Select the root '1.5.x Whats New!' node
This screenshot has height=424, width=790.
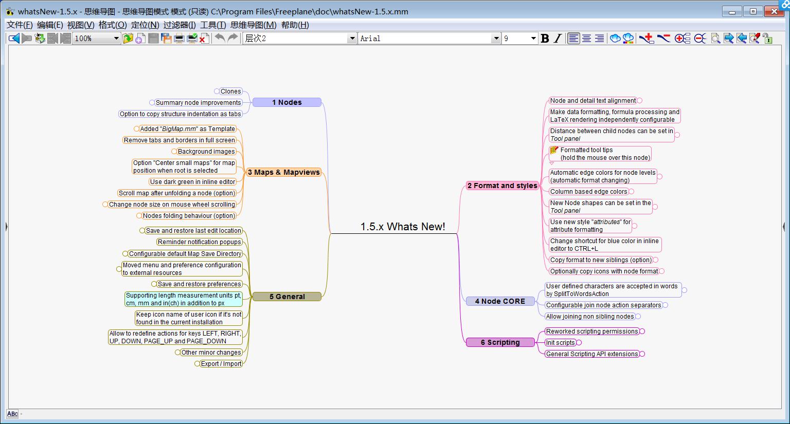403,227
